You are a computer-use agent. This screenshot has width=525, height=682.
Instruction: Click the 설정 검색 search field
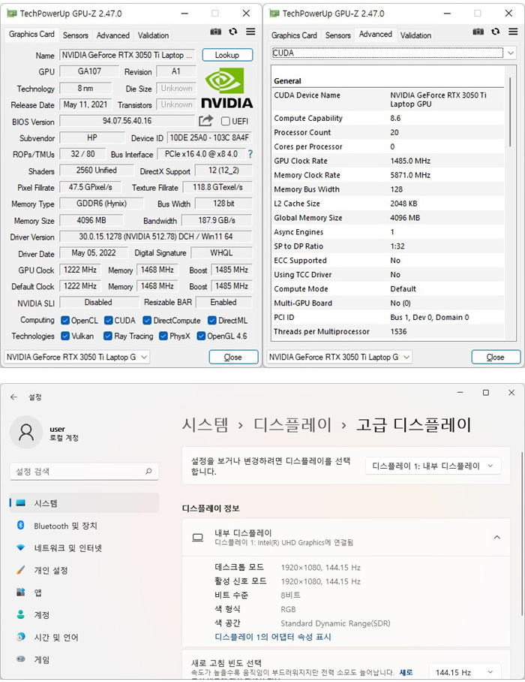pyautogui.click(x=84, y=472)
